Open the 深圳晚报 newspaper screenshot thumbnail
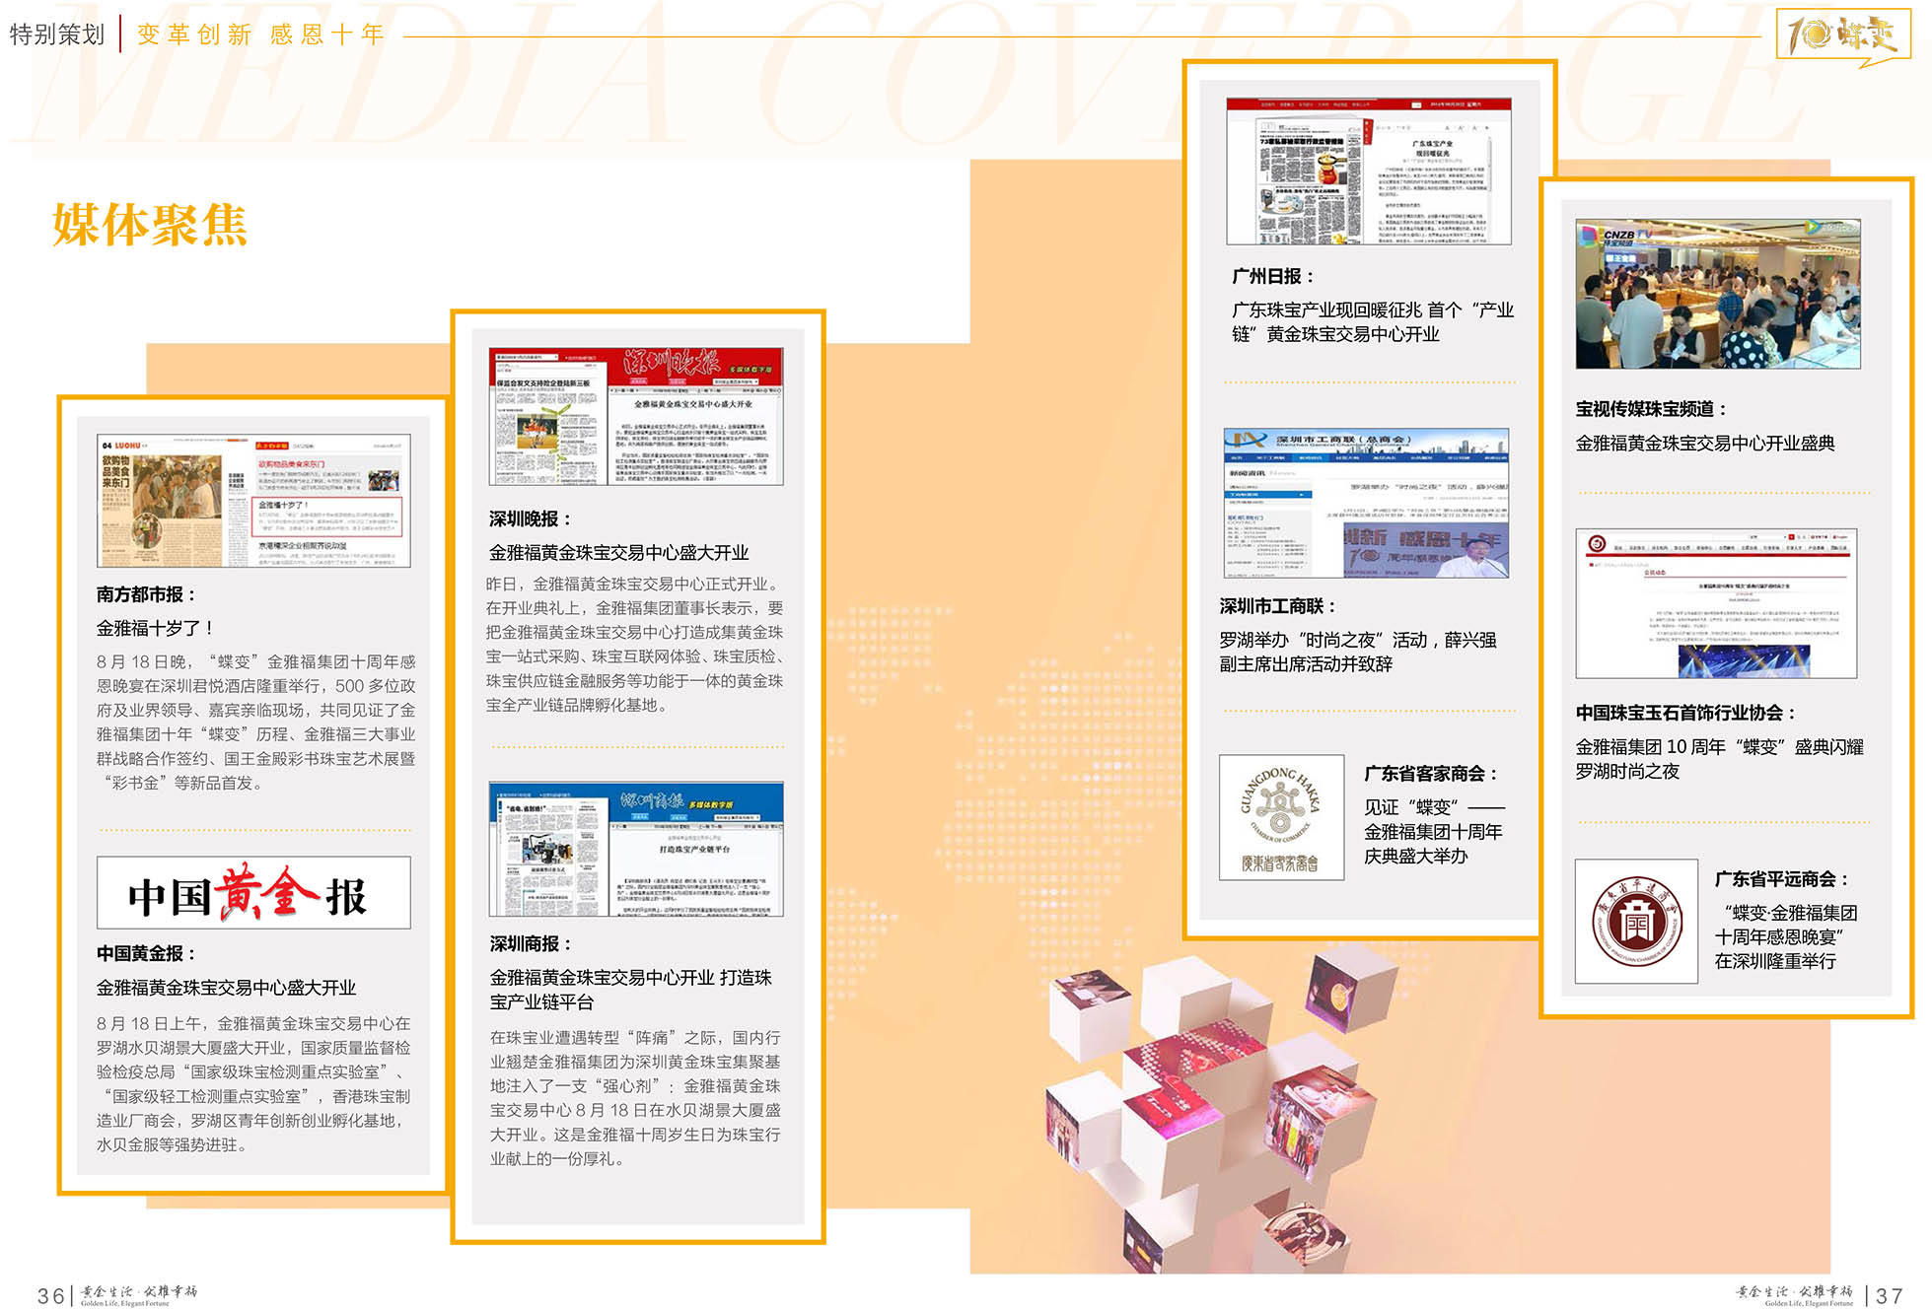 [636, 416]
